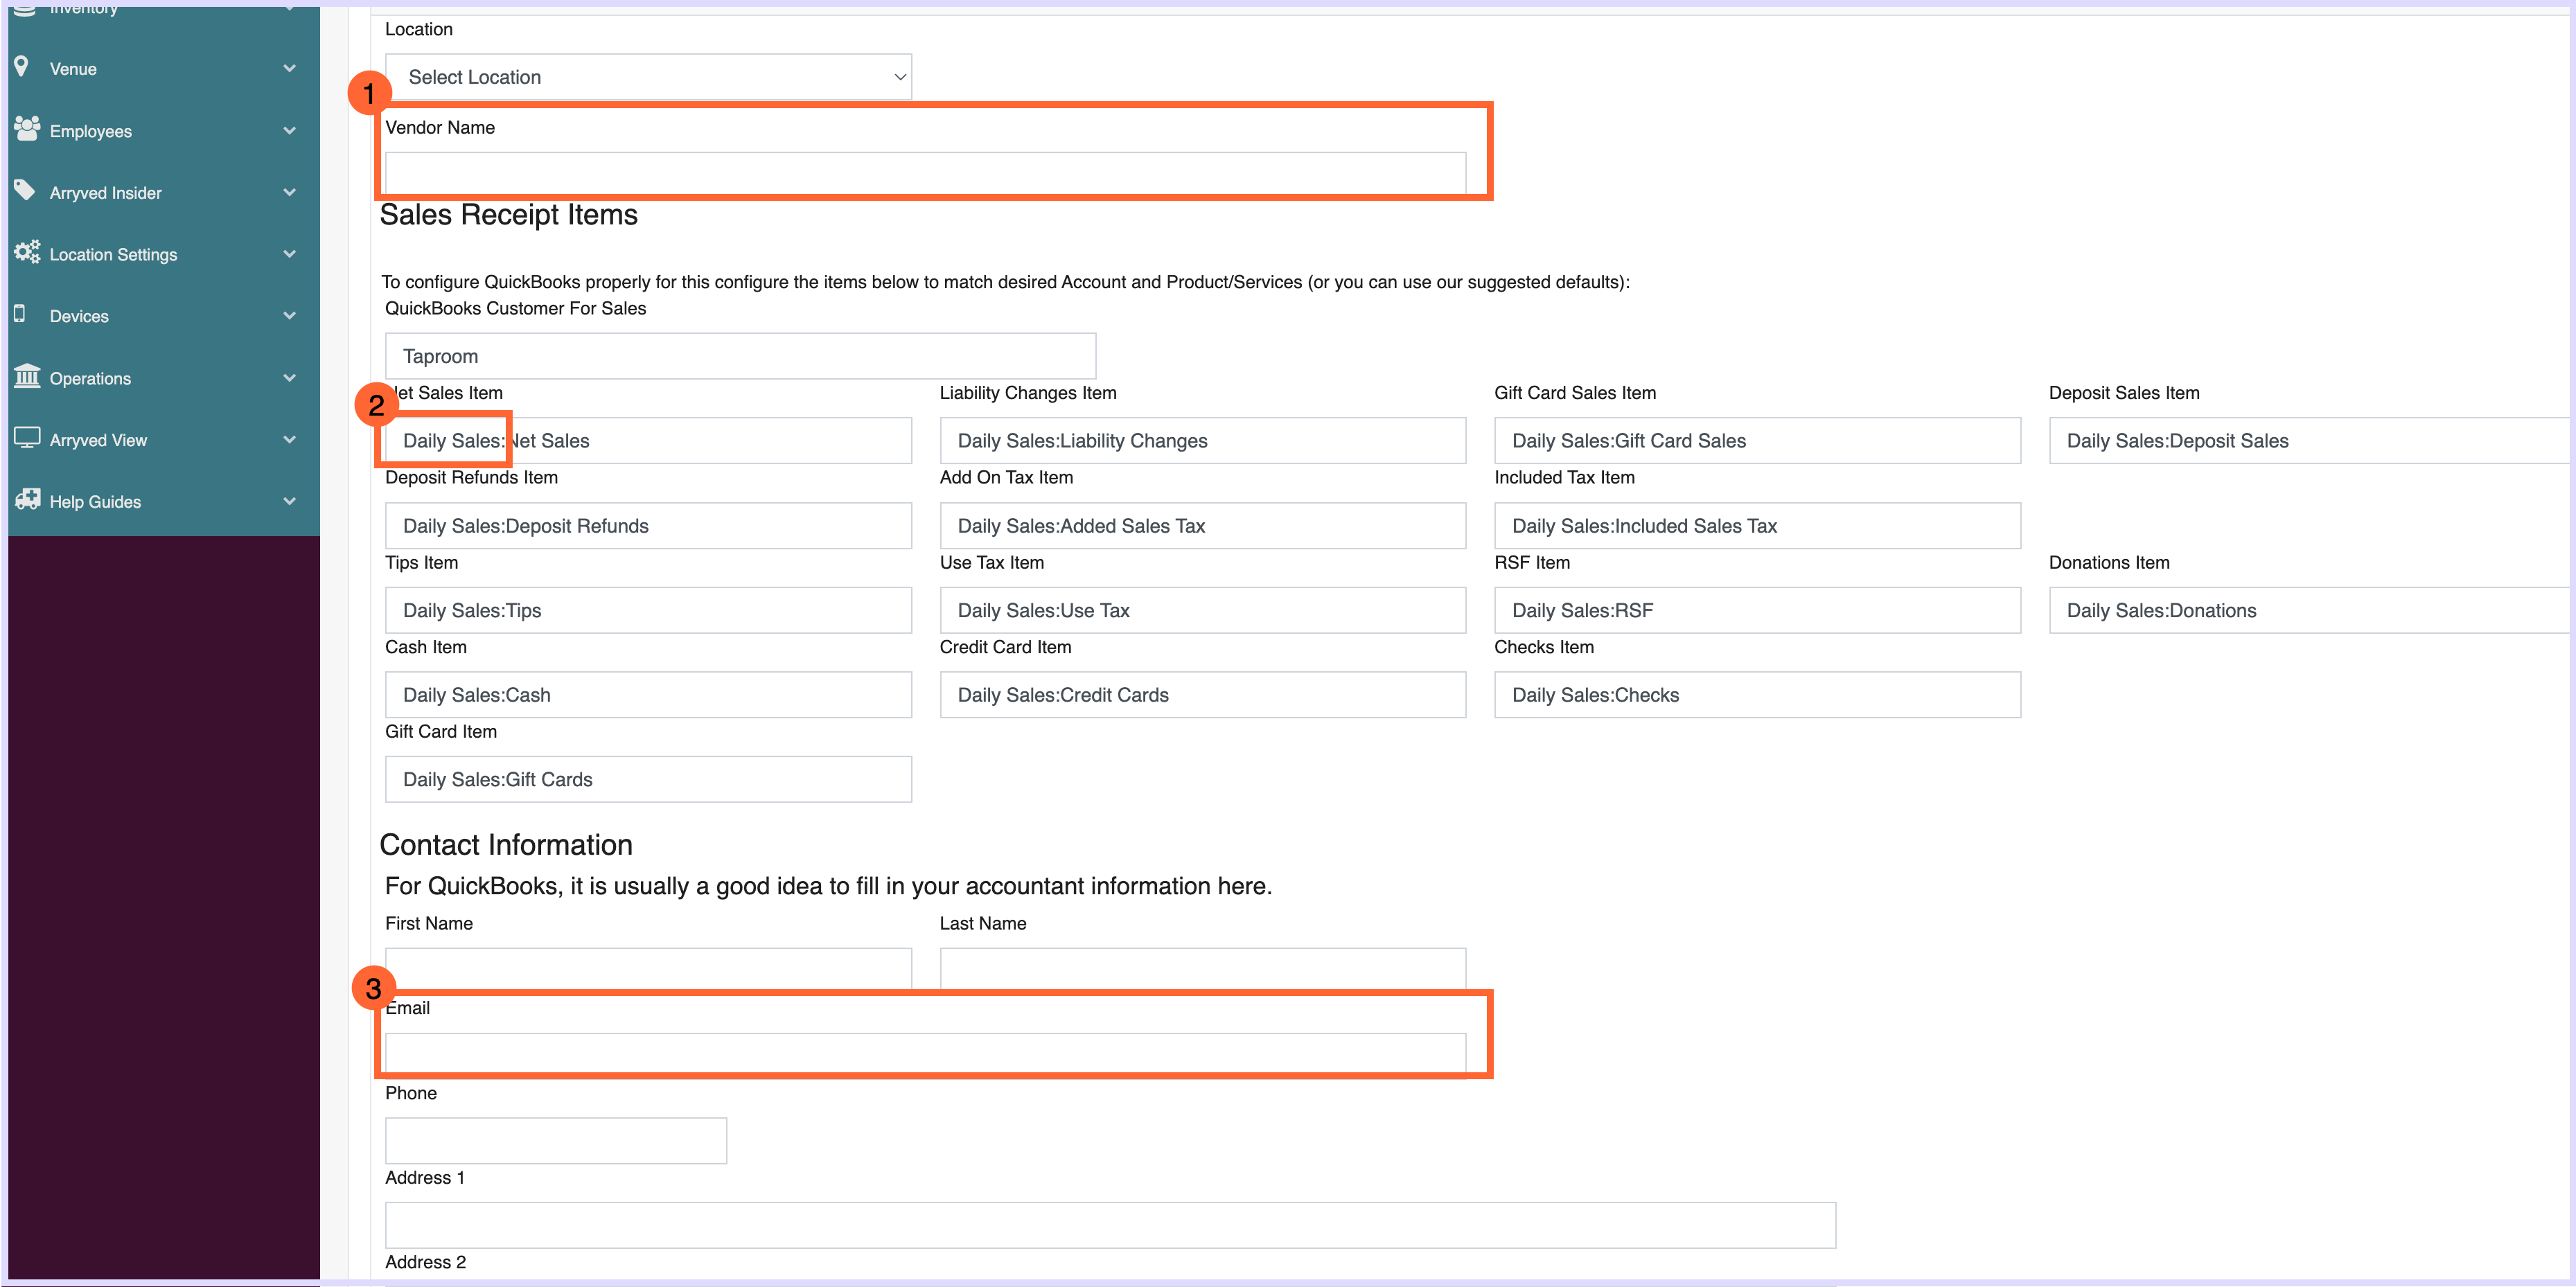Viewport: 2576px width, 1287px height.
Task: Click the Deposit Refunds Item field
Action: (648, 526)
